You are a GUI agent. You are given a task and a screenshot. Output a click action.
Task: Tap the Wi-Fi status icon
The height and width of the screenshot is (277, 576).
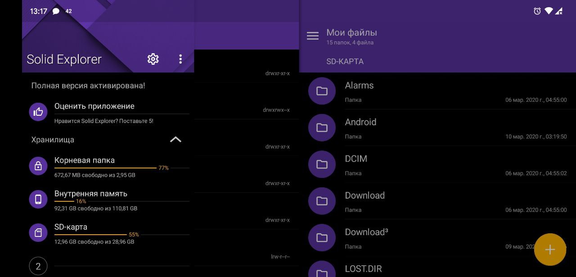[549, 11]
